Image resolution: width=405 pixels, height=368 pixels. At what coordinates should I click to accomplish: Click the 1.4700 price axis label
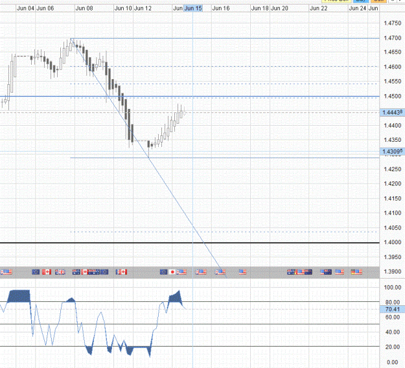point(392,38)
